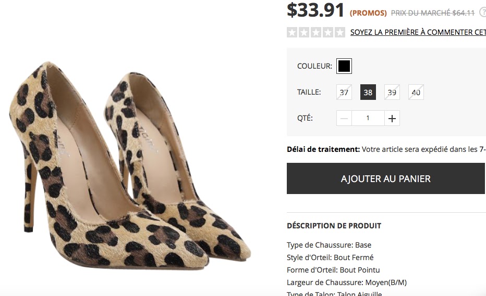Image resolution: width=486 pixels, height=296 pixels.
Task: Select size 38
Action: click(x=368, y=93)
